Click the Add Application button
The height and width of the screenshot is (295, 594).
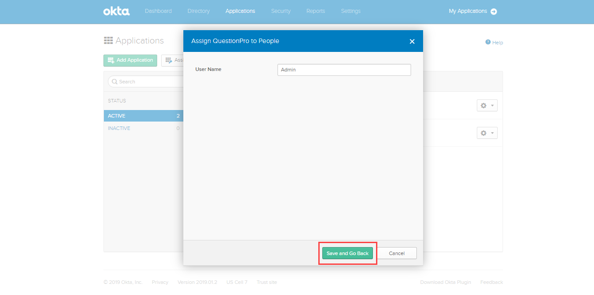130,60
